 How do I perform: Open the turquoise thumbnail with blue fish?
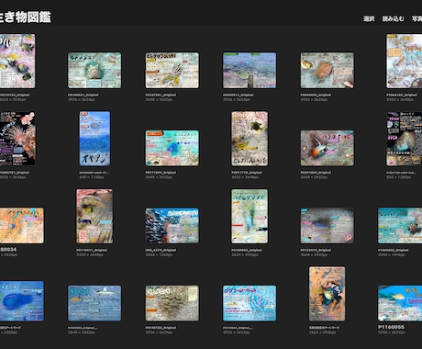172,148
